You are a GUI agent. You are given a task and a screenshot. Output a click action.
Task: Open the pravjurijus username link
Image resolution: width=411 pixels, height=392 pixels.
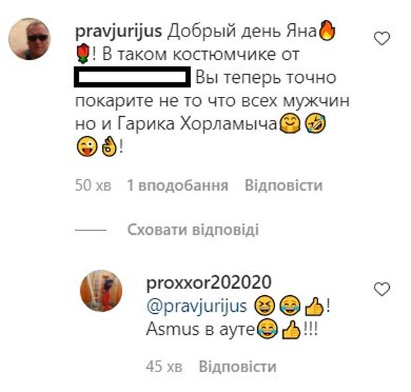click(x=119, y=33)
